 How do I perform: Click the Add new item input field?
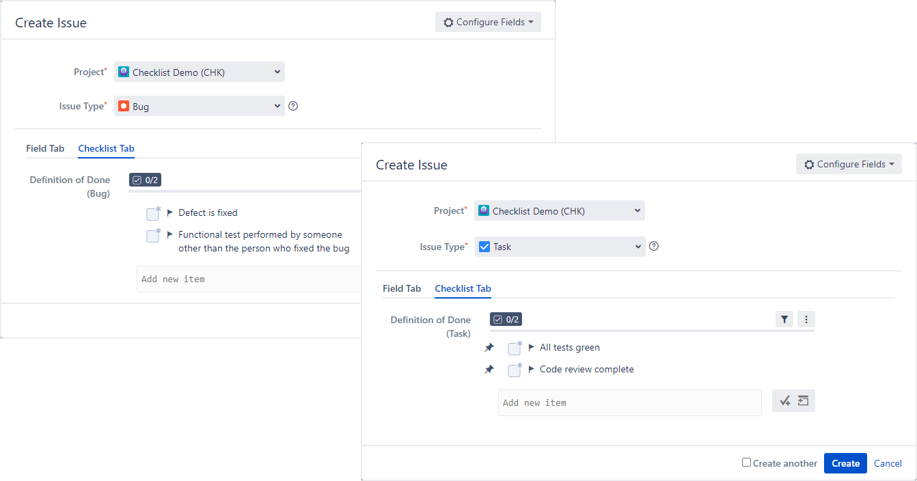coord(629,402)
